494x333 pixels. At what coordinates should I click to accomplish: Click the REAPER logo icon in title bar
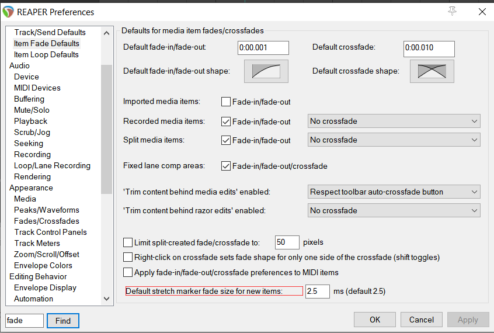tap(8, 12)
